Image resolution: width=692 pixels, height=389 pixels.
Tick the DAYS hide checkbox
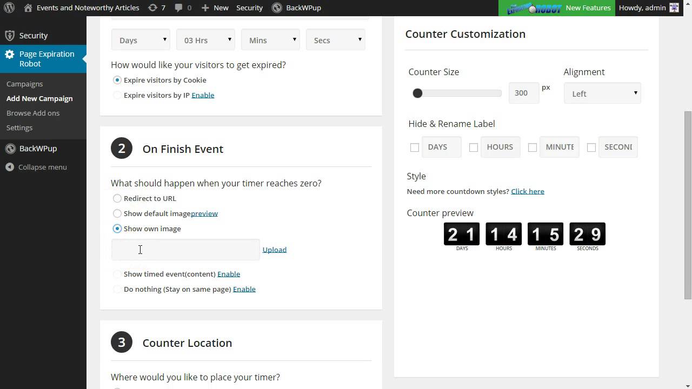[x=415, y=147]
